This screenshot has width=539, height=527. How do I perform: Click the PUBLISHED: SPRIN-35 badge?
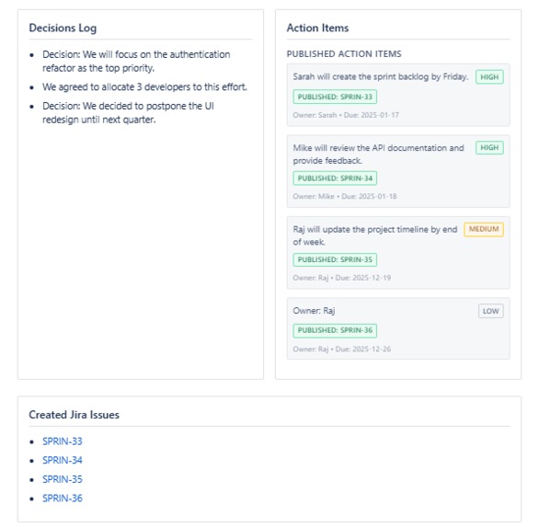pos(335,259)
